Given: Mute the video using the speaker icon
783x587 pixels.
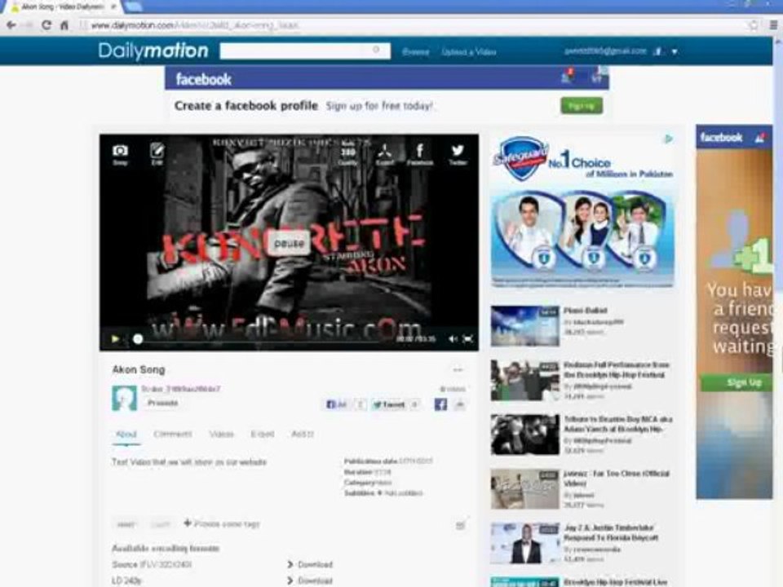Looking at the screenshot, I should (453, 339).
